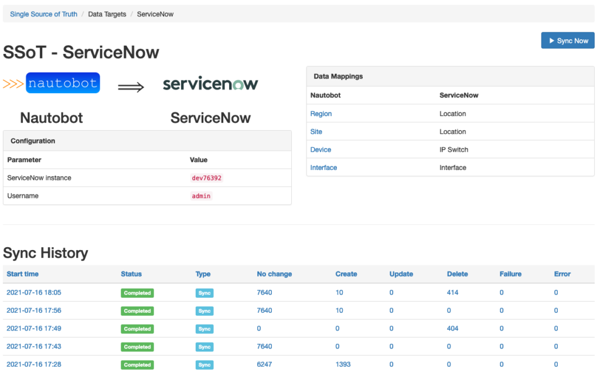Click the ServiceNow logo image
The width and height of the screenshot is (600, 372).
point(210,84)
